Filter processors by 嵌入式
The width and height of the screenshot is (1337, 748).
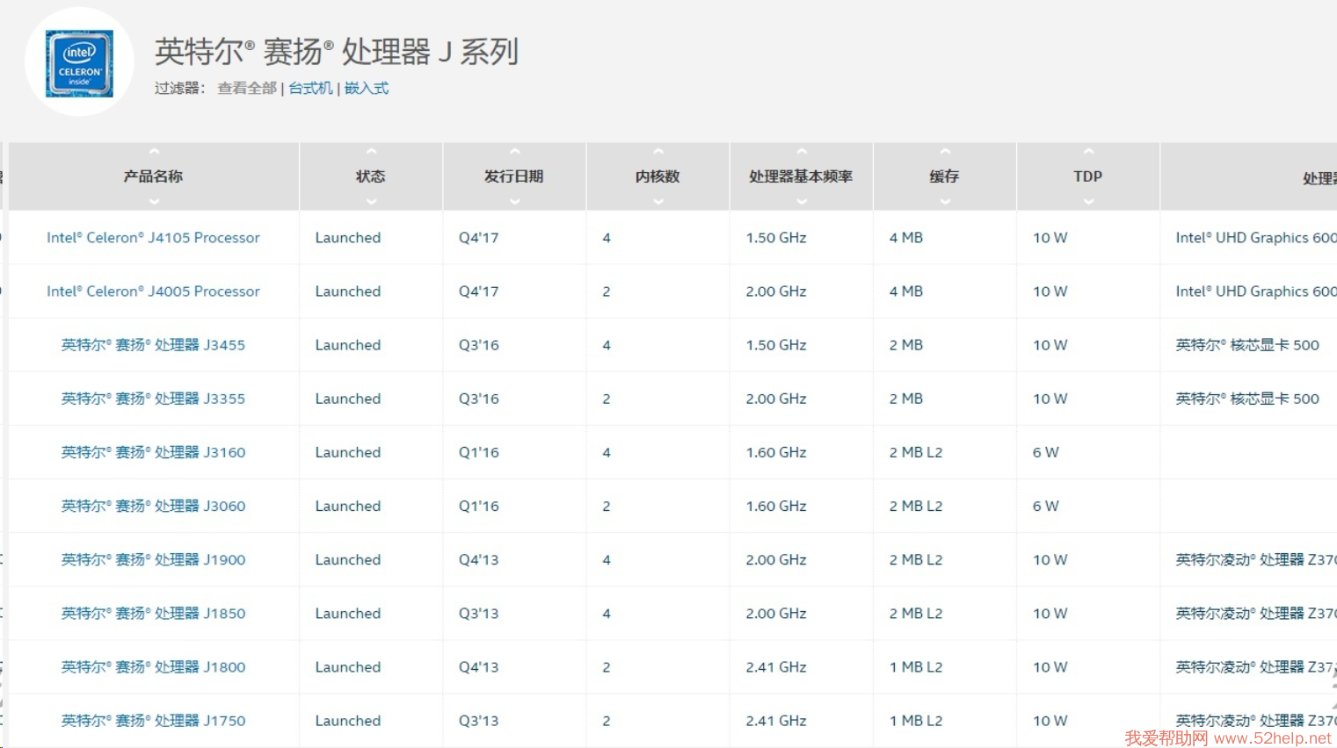coord(367,88)
